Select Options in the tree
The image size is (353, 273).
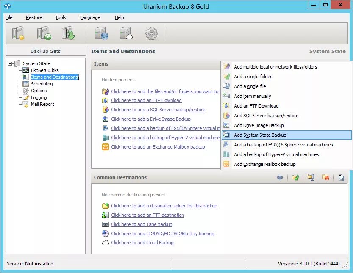(39, 91)
